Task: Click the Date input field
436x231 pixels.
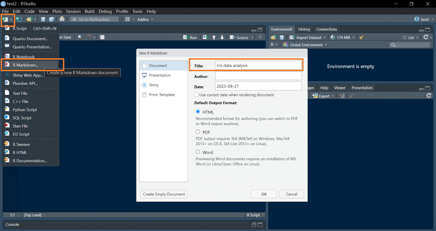Action: point(258,86)
